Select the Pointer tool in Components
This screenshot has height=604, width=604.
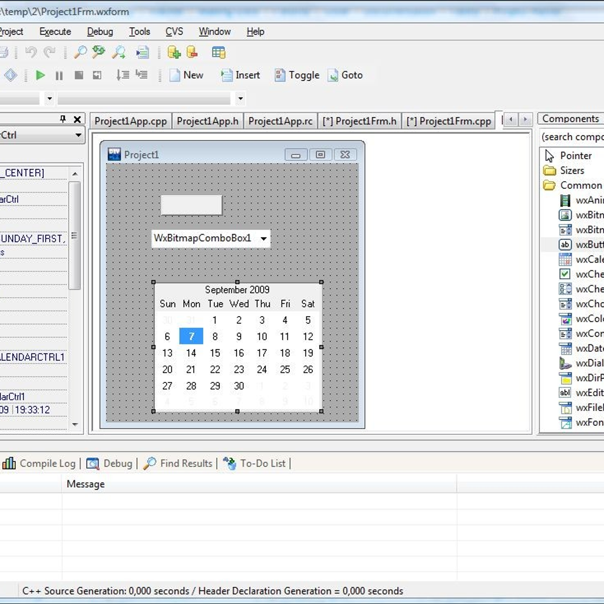coord(575,156)
